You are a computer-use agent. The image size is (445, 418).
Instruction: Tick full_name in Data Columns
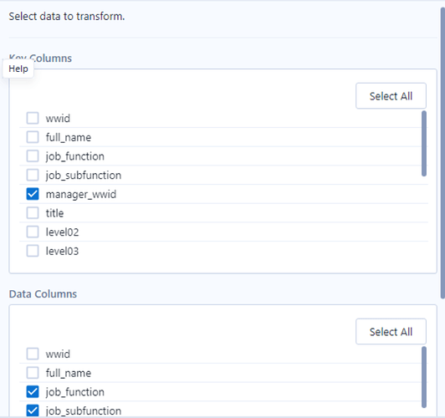point(33,373)
